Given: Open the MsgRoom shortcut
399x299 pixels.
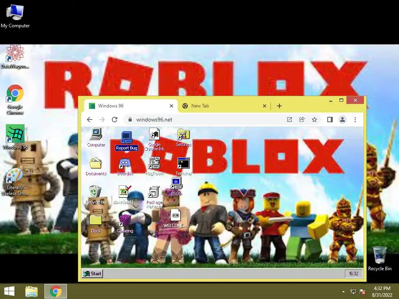Looking at the screenshot, I should coord(154,167).
